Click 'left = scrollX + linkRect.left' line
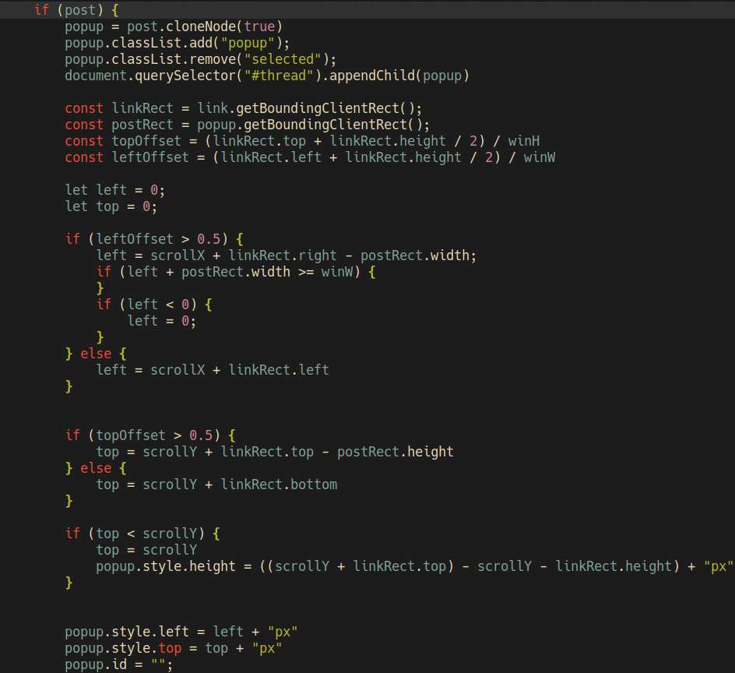The height and width of the screenshot is (673, 735). (213, 370)
